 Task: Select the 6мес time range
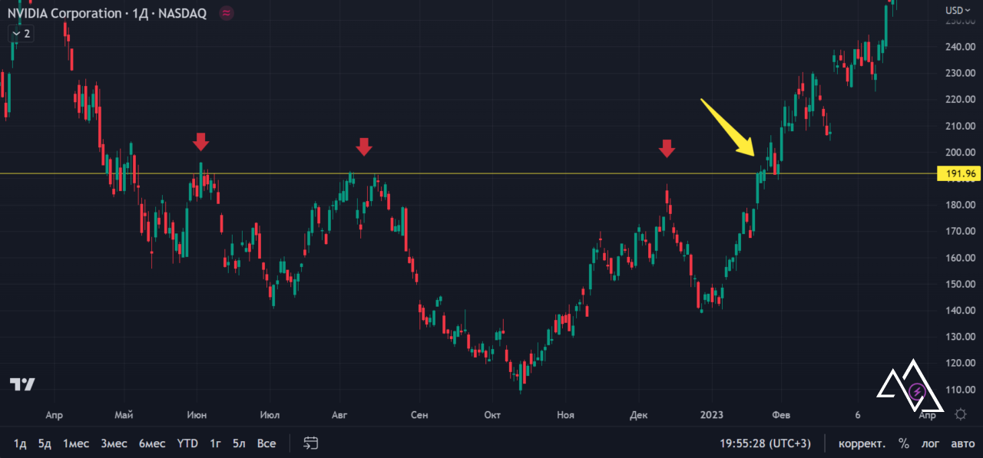tap(152, 443)
